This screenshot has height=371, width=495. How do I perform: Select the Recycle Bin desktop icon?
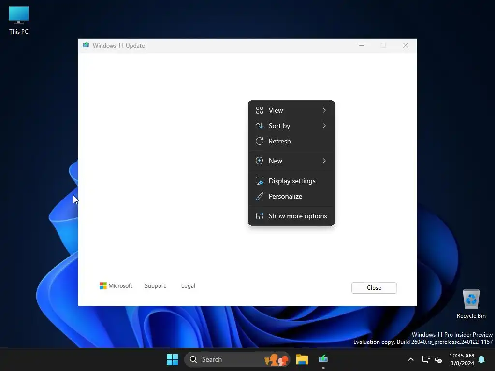tap(471, 304)
